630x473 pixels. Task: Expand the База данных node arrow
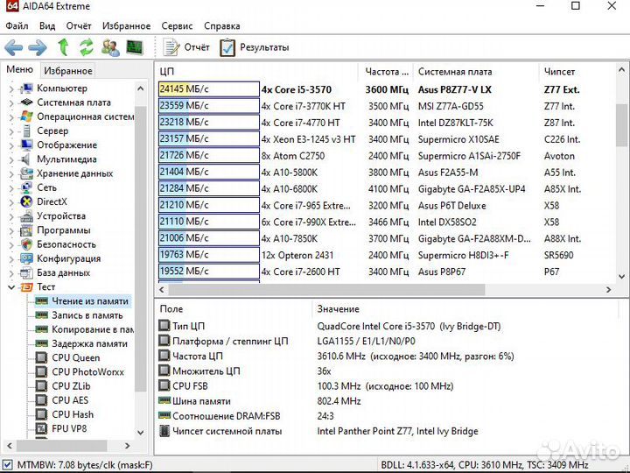[11, 273]
